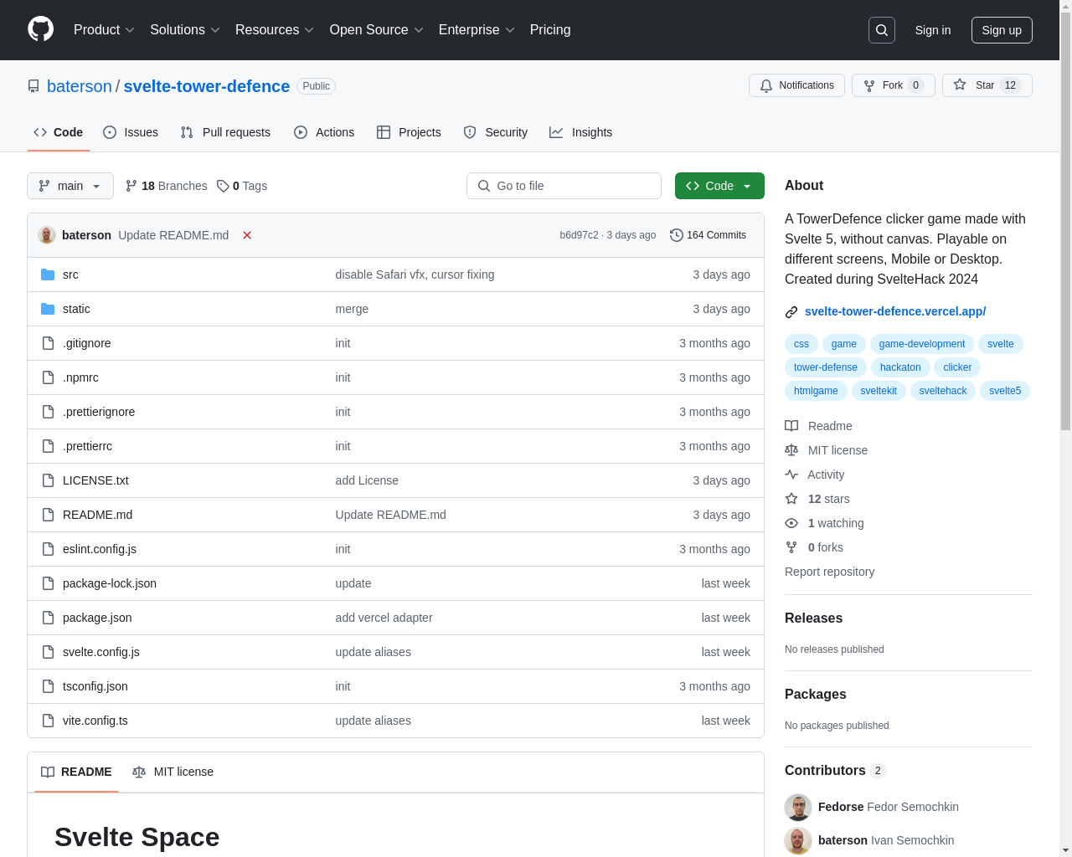Select the README tab below files

pos(76,772)
